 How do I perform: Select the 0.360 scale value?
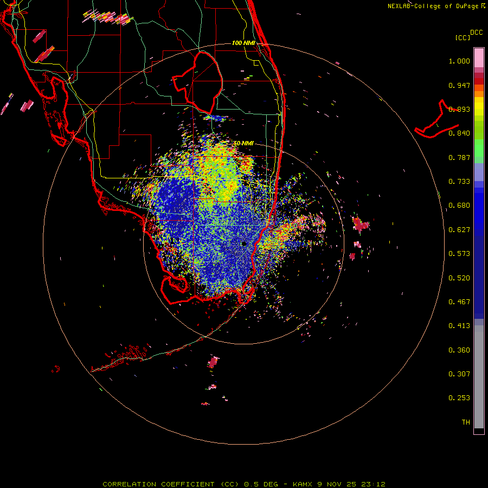point(459,350)
